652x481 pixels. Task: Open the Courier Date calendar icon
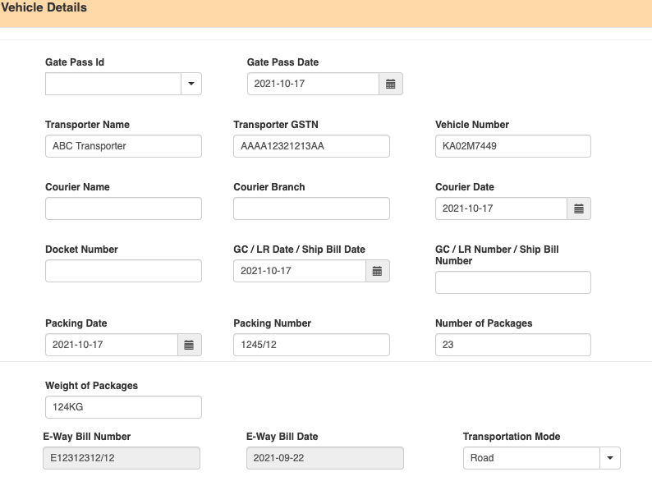pos(579,208)
